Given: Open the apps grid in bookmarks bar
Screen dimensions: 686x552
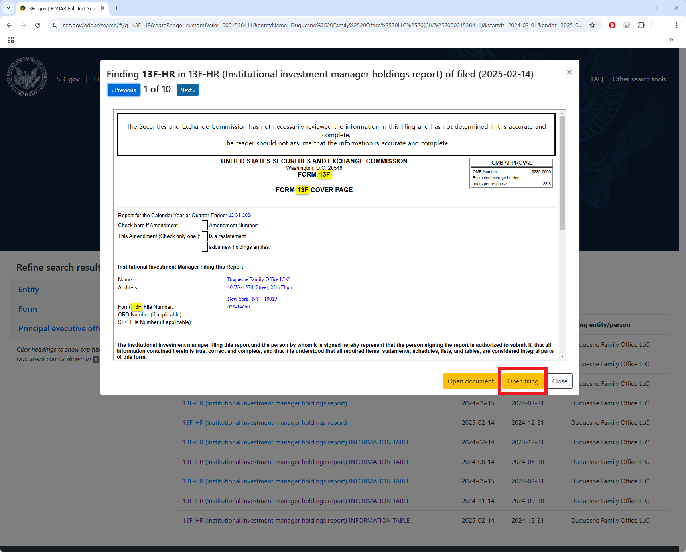Looking at the screenshot, I should click(x=11, y=40).
